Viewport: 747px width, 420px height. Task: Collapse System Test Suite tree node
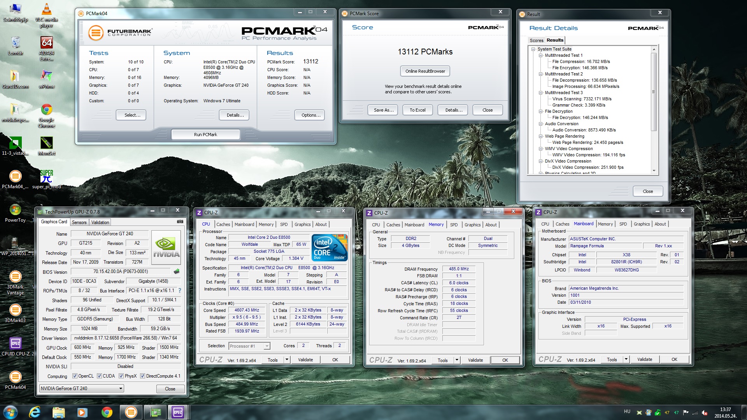pyautogui.click(x=533, y=49)
